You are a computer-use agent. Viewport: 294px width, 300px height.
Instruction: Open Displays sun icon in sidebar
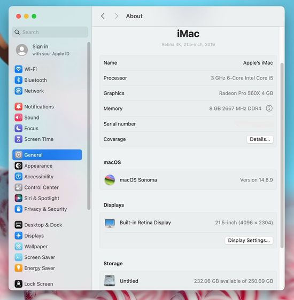pyautogui.click(x=18, y=235)
